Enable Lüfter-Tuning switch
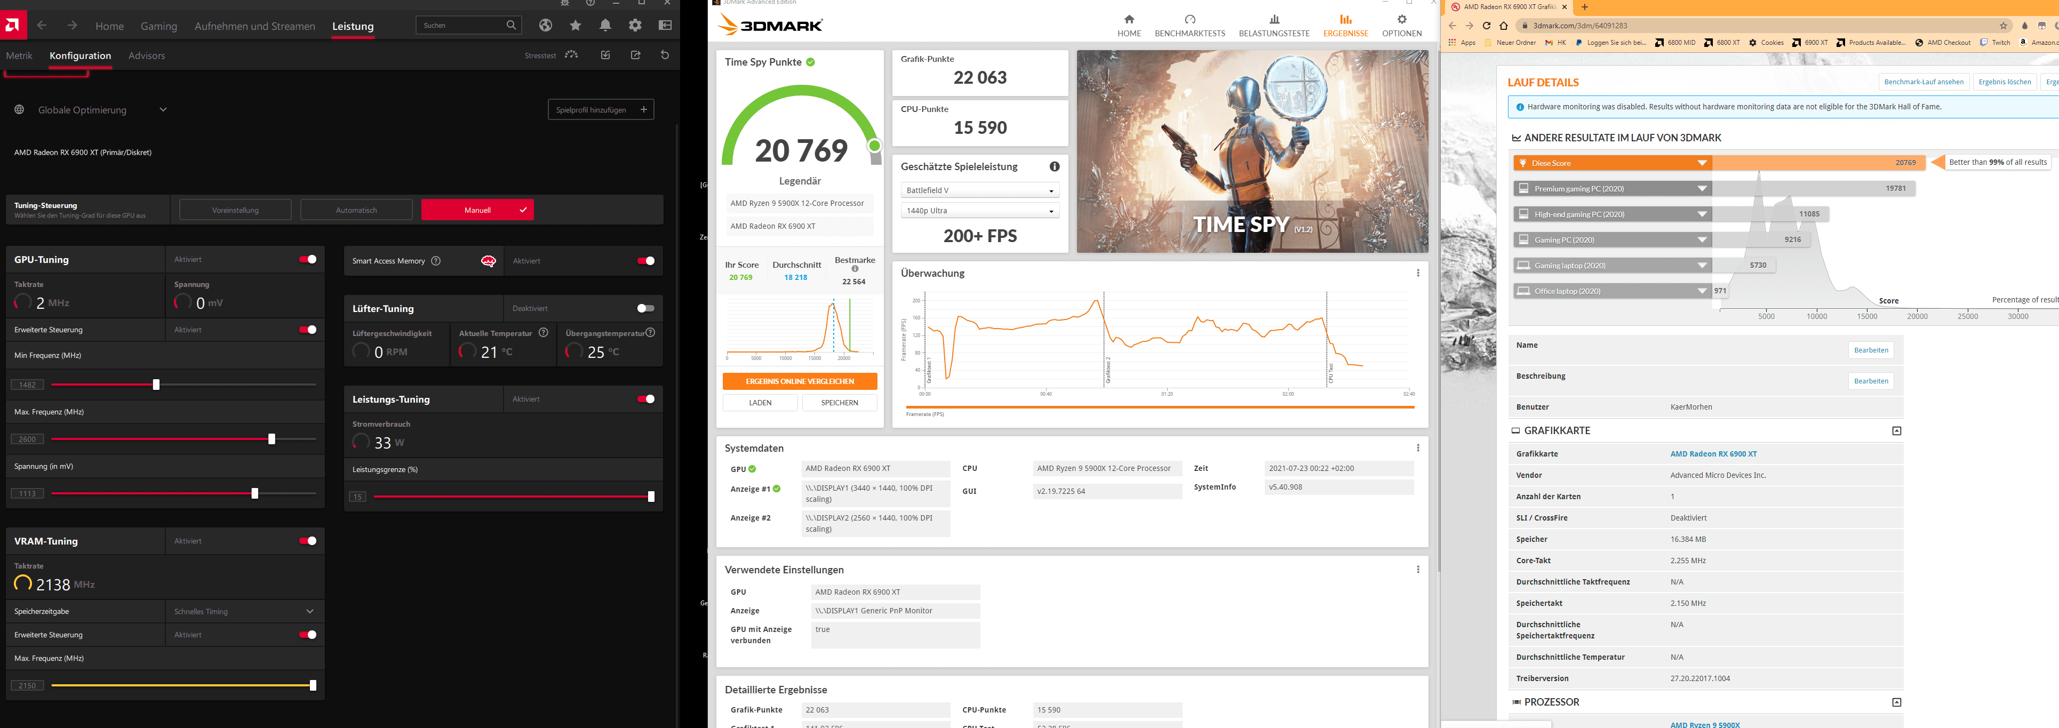The height and width of the screenshot is (728, 2059). click(x=646, y=308)
